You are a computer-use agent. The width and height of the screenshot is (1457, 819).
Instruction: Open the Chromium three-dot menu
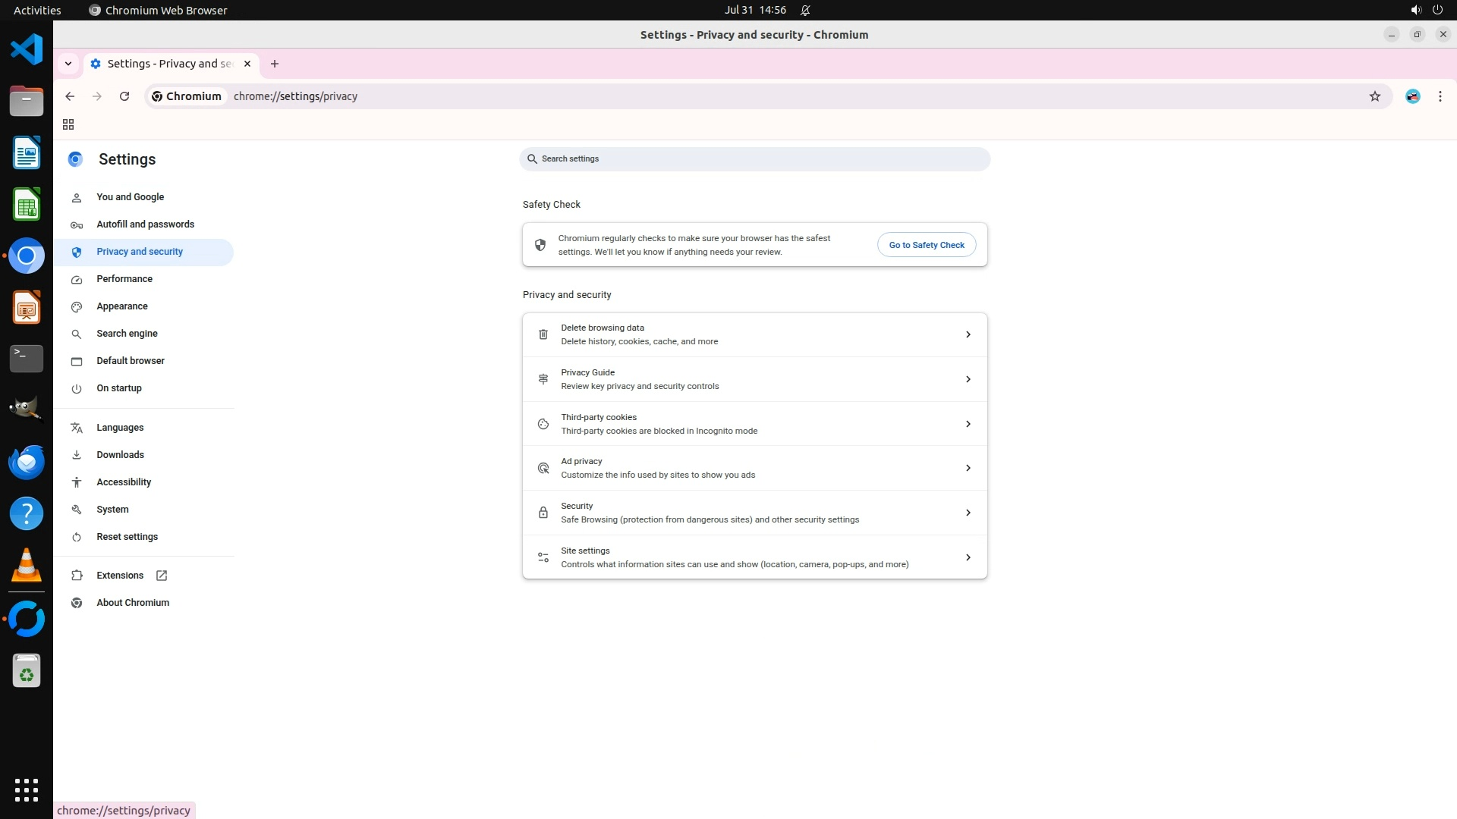(x=1440, y=96)
